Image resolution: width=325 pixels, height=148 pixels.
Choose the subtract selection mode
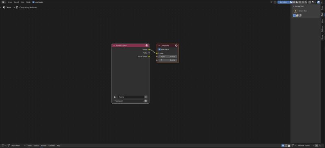(x=300, y=15)
